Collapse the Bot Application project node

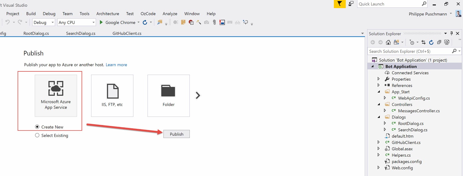point(372,66)
